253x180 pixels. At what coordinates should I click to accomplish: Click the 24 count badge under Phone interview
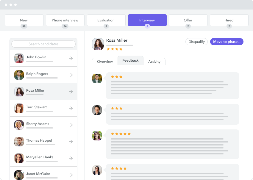(x=65, y=26)
